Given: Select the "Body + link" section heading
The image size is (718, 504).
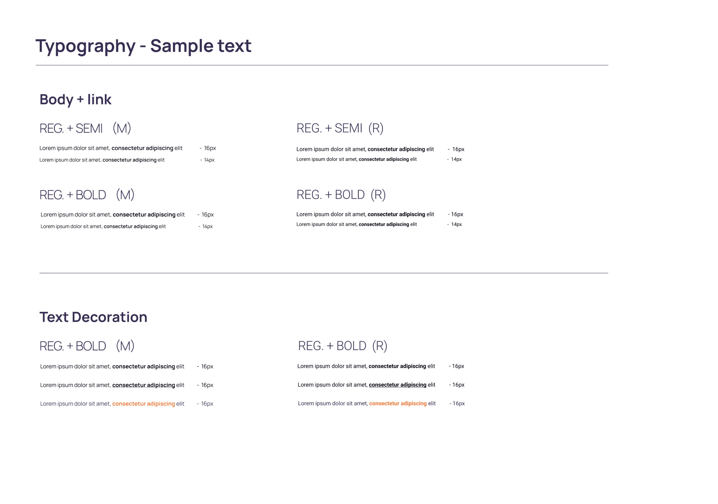Looking at the screenshot, I should pyautogui.click(x=75, y=100).
